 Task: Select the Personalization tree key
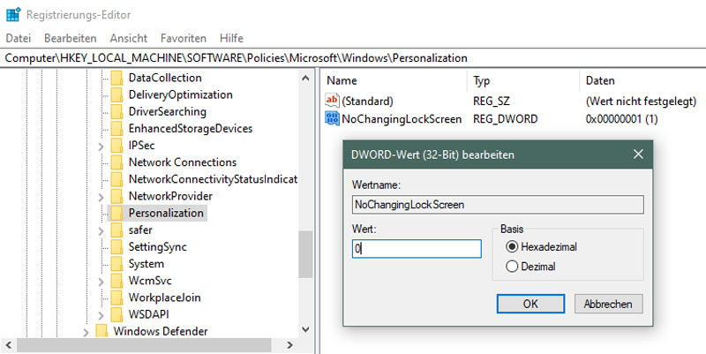(x=166, y=213)
